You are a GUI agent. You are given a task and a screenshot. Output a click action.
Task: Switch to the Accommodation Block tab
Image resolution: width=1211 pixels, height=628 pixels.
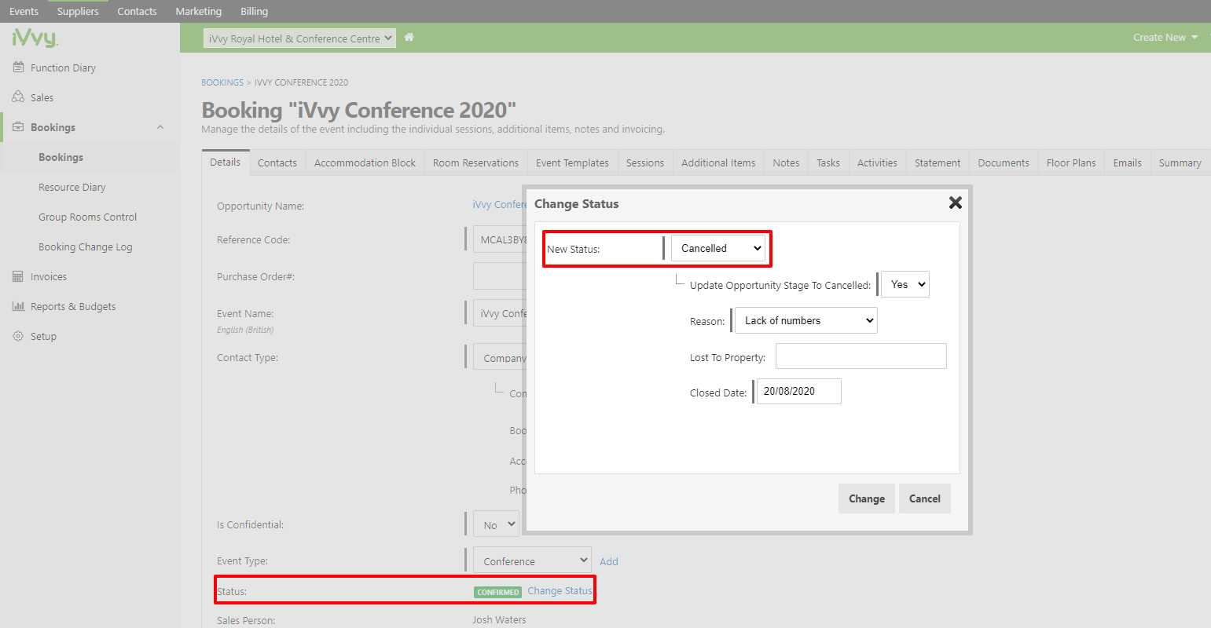pos(365,162)
